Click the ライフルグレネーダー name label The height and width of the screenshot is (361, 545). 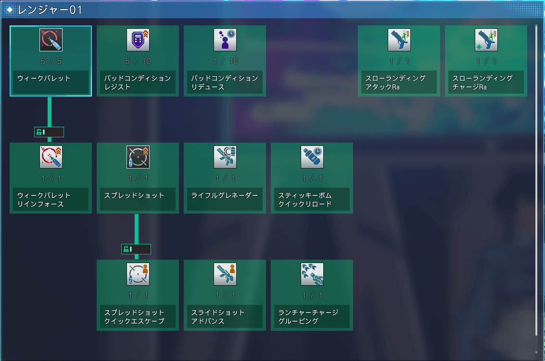(x=225, y=196)
